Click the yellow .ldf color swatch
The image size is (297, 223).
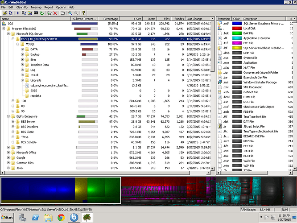coord(237,48)
